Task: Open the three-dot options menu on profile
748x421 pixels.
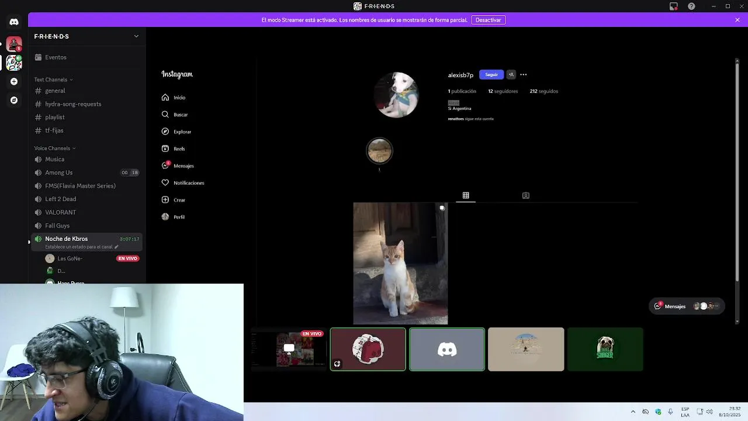Action: pos(524,75)
